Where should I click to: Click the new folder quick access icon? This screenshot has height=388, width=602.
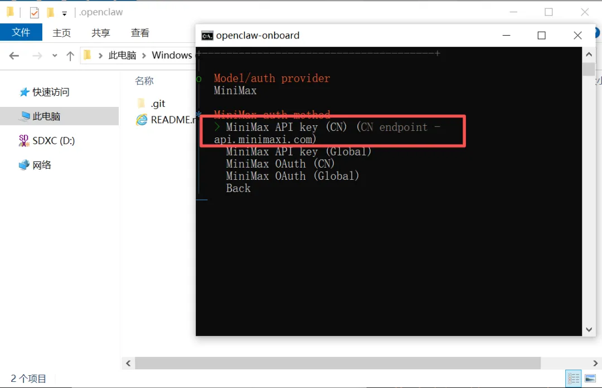pyautogui.click(x=50, y=13)
